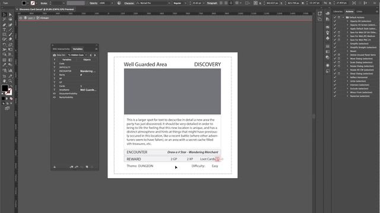Select the Hand tool

point(4,81)
